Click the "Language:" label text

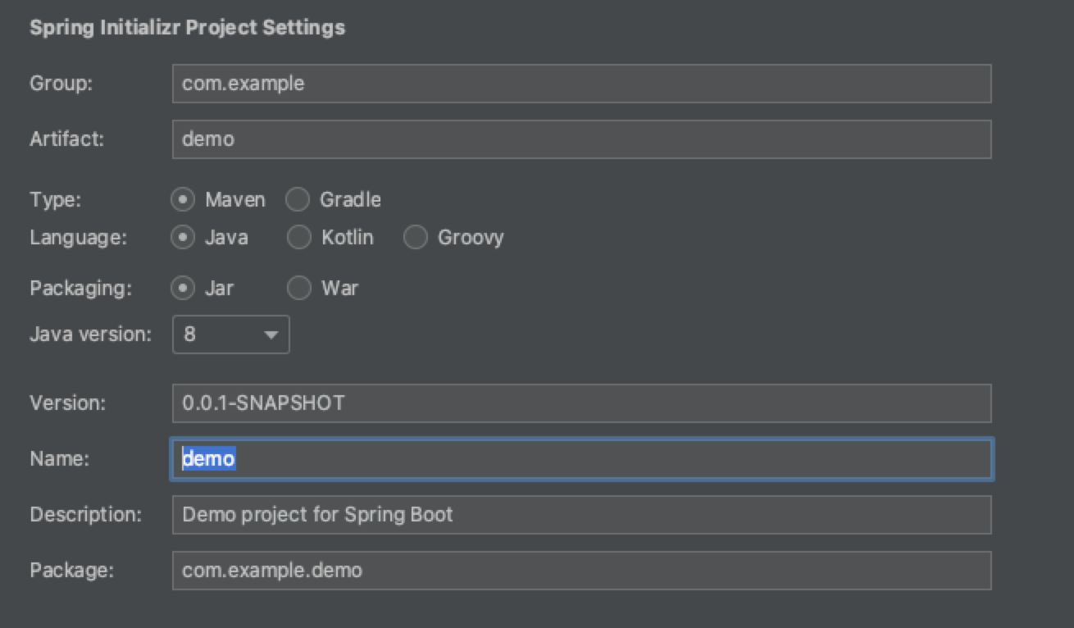(78, 238)
